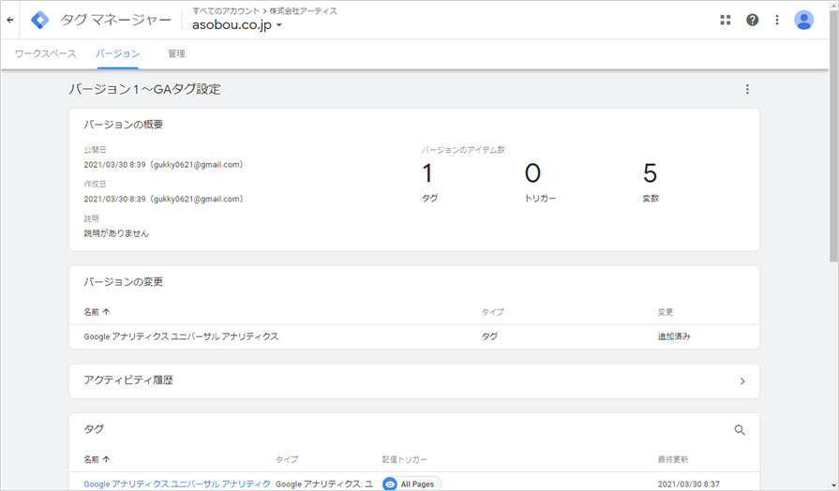The height and width of the screenshot is (491, 839).
Task: Open version actions three-dot menu
Action: 747,89
